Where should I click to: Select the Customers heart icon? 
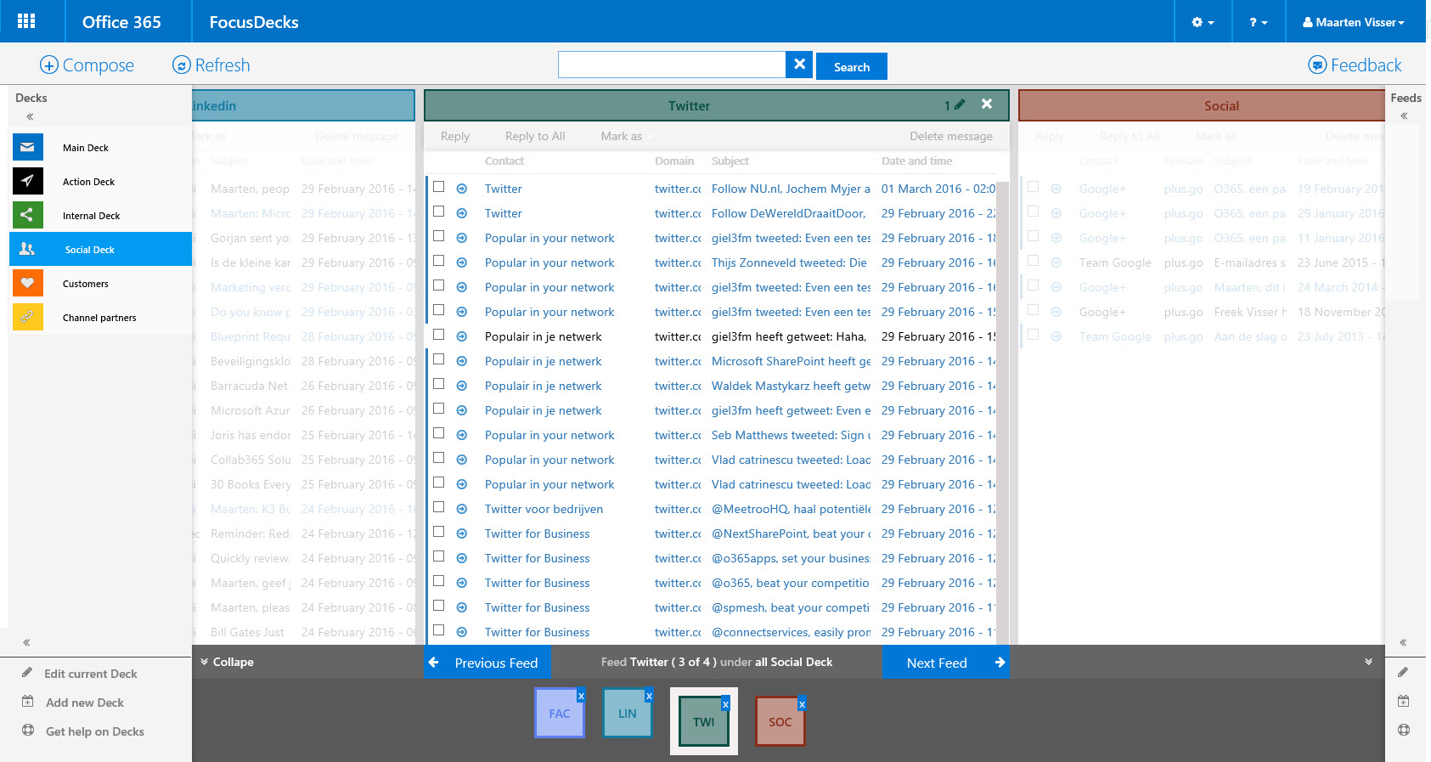27,283
